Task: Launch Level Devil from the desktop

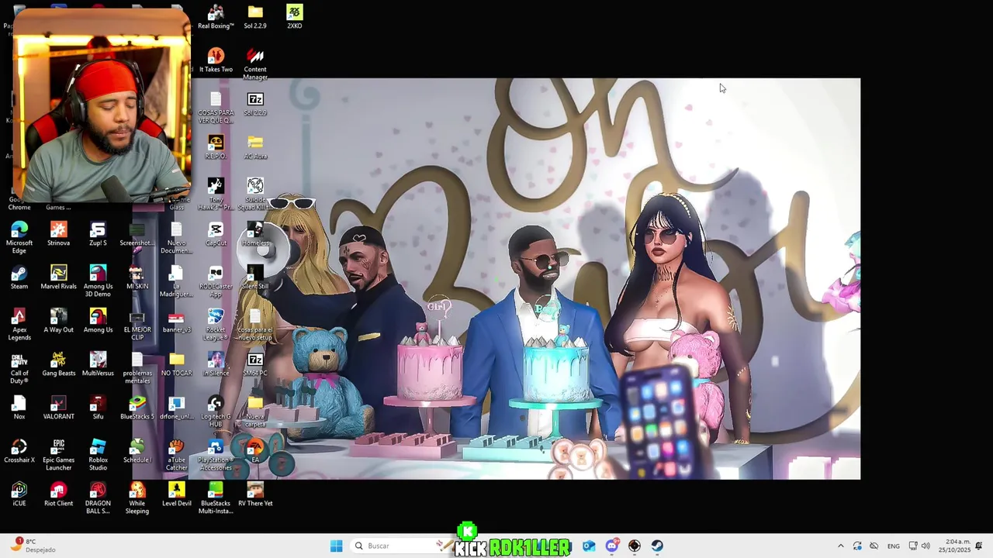Action: [x=177, y=494]
